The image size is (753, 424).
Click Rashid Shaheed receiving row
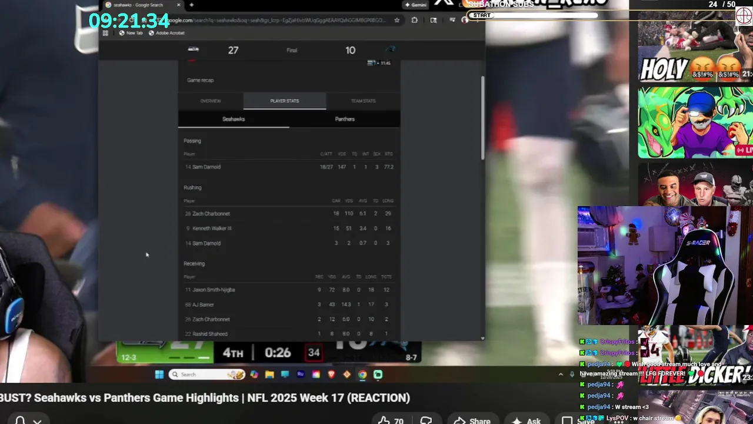tap(289, 334)
